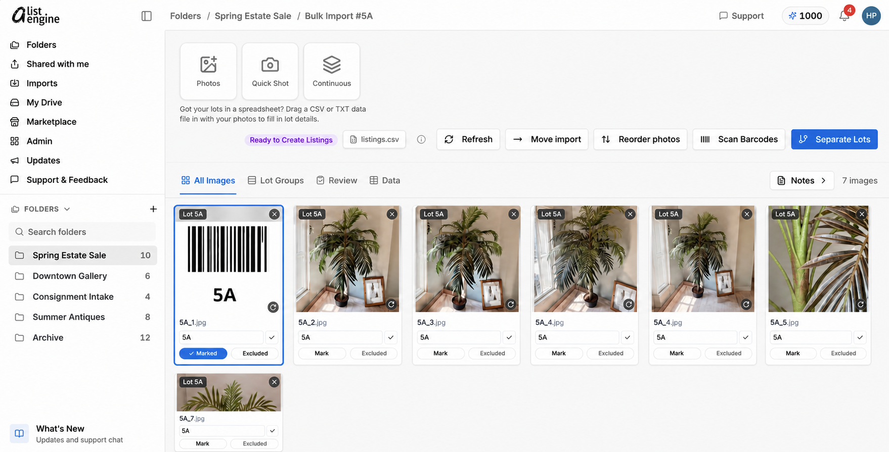The width and height of the screenshot is (889, 452).
Task: Open Support chat link in header
Action: (741, 16)
